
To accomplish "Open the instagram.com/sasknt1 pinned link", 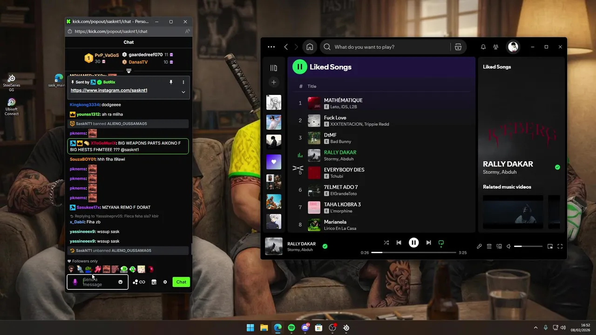I will pyautogui.click(x=109, y=90).
